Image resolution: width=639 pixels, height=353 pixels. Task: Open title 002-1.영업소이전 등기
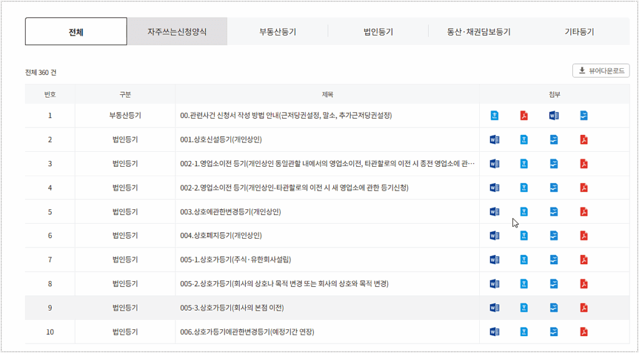coord(327,164)
